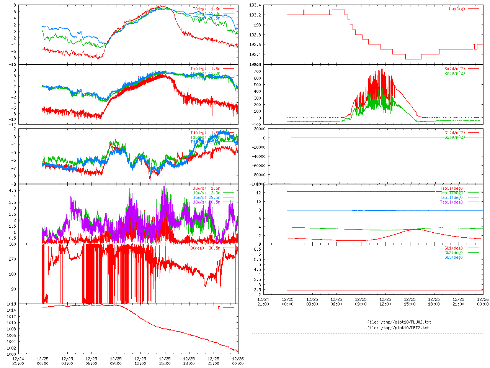Click the FLUX2.txt file path text
The height and width of the screenshot is (368, 490).
pyautogui.click(x=399, y=322)
